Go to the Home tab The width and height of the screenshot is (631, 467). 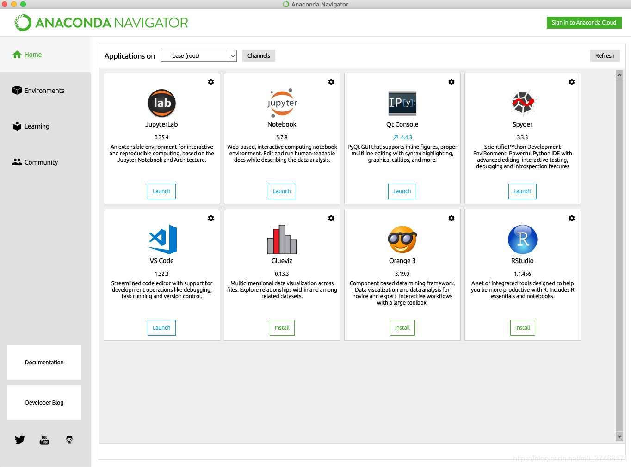click(45, 55)
